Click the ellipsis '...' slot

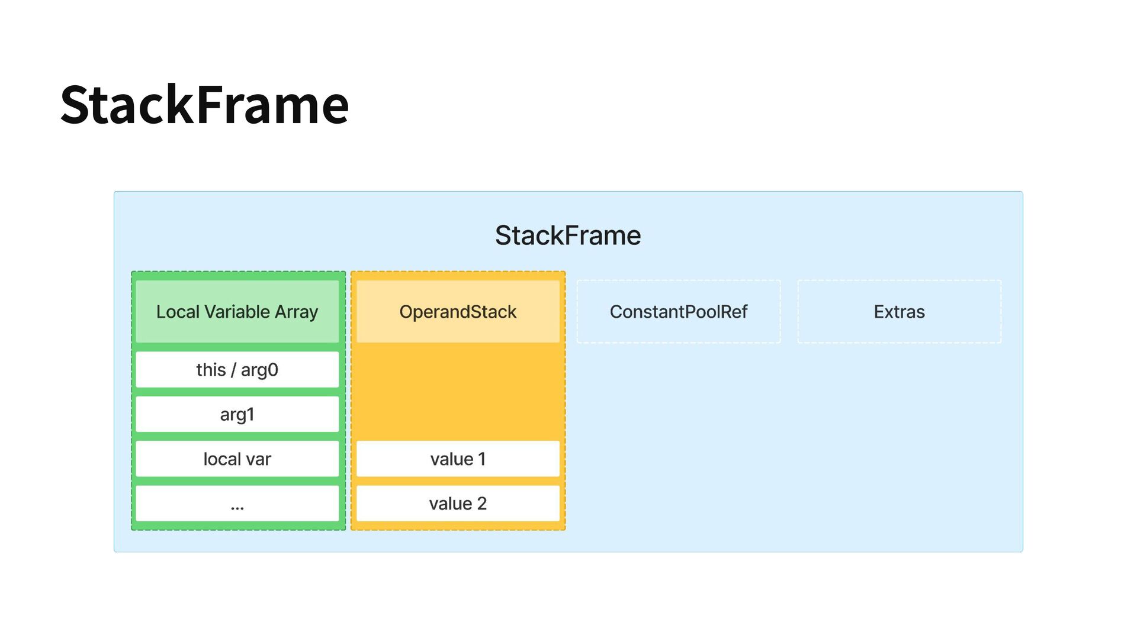click(237, 504)
